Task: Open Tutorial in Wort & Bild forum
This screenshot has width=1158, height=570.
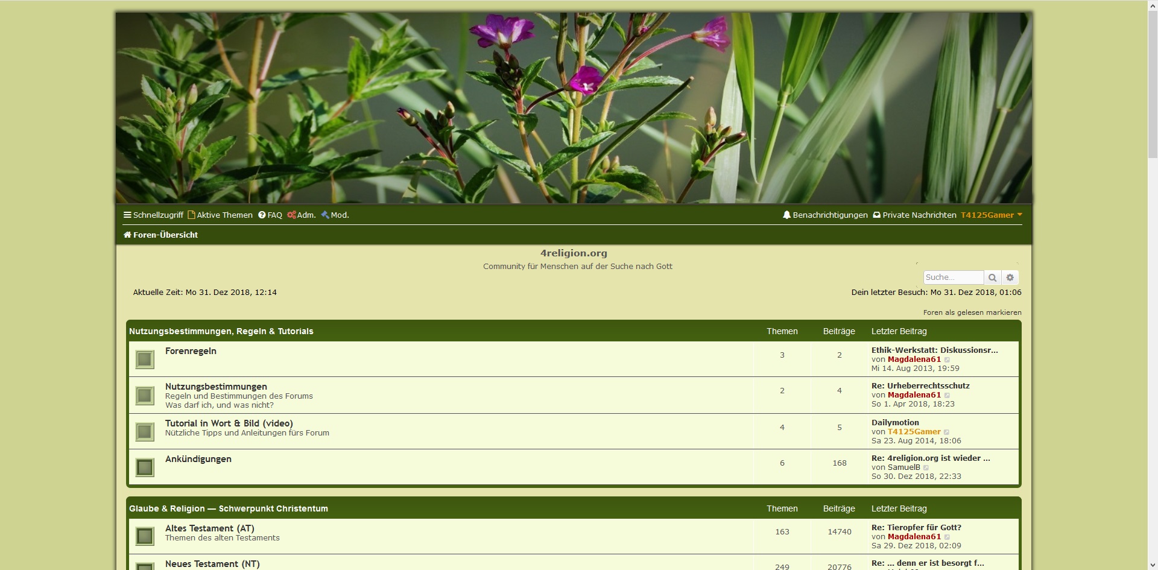Action: click(x=229, y=423)
